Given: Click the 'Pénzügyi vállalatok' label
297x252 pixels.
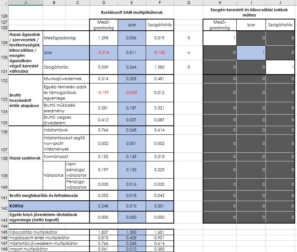Looking at the screenshot, I should point(77,184).
